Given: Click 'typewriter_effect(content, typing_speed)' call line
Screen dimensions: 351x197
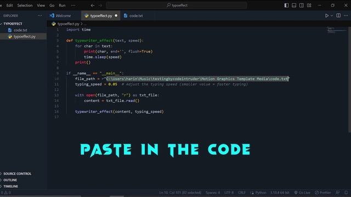Looking at the screenshot, I should 120,112.
